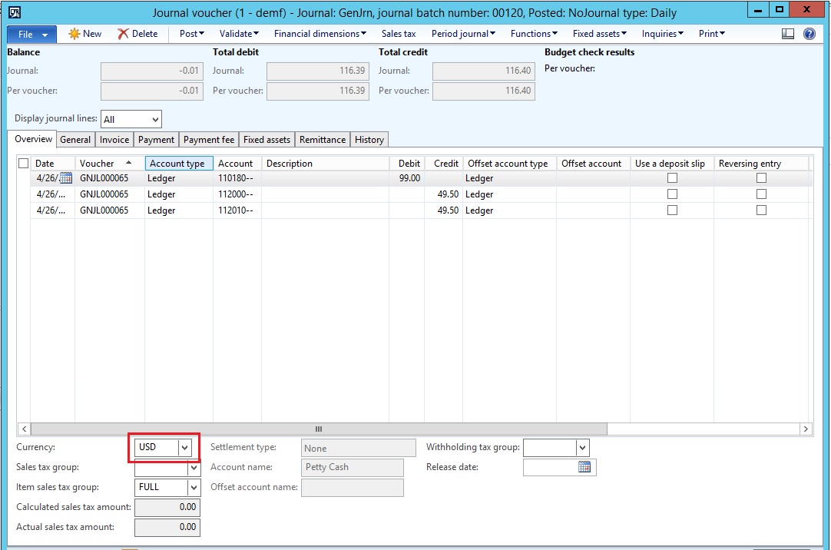The height and width of the screenshot is (550, 831).
Task: Enable Use a deposit slip for first line
Action: point(672,178)
